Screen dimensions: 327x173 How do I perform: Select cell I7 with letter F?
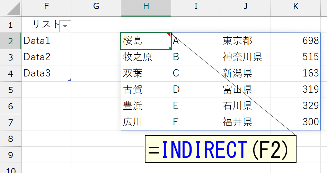(196, 122)
